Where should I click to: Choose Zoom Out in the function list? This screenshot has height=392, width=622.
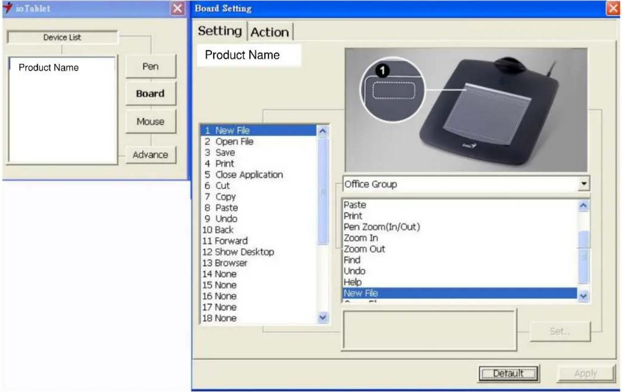pyautogui.click(x=460, y=249)
